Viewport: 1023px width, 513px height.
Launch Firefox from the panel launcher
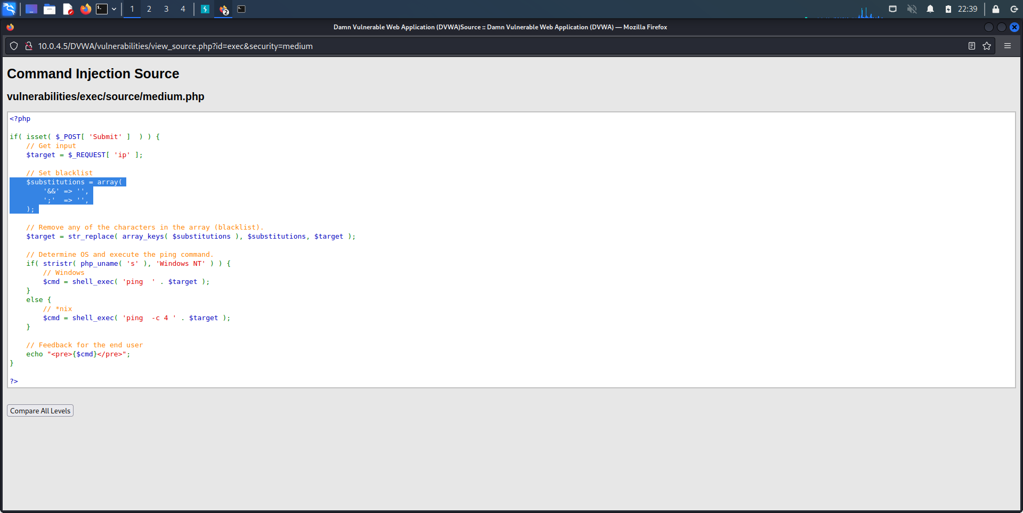point(85,9)
